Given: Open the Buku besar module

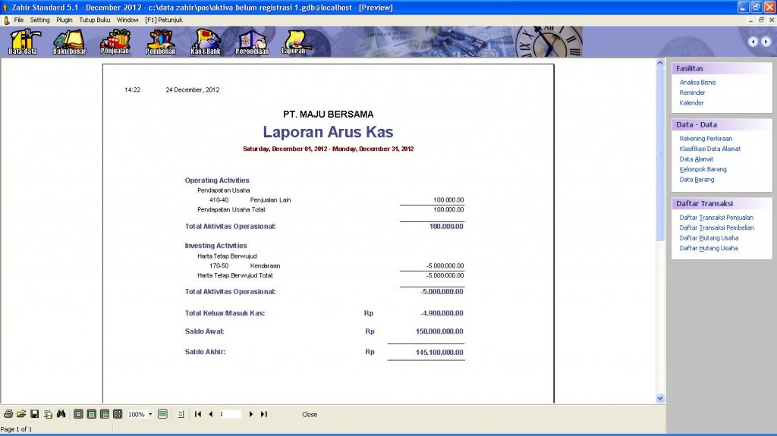Looking at the screenshot, I should click(x=69, y=42).
